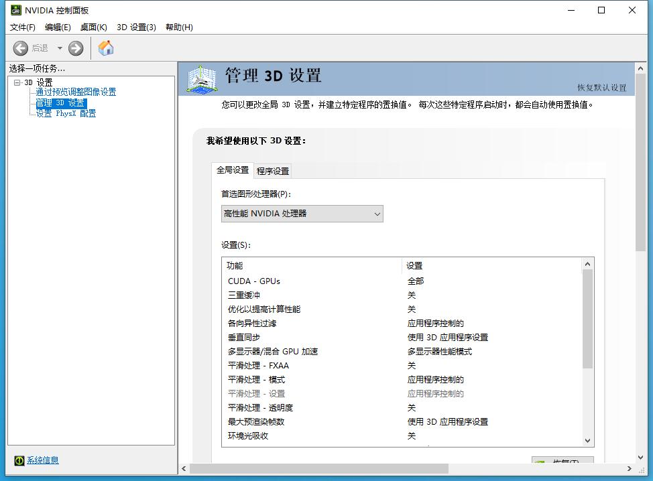The image size is (653, 481).
Task: Select the 环境光吸收 row
Action: (402, 436)
